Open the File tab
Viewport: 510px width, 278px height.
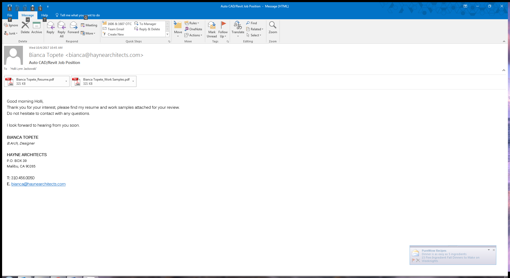coord(10,15)
